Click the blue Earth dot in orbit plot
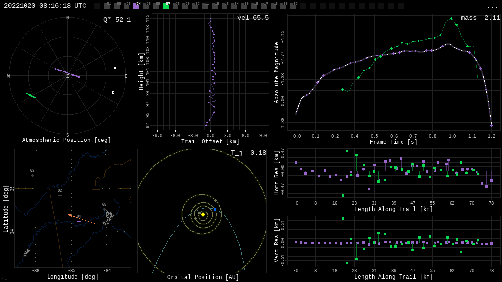Screen dimensions: 502x282 pos(215,209)
